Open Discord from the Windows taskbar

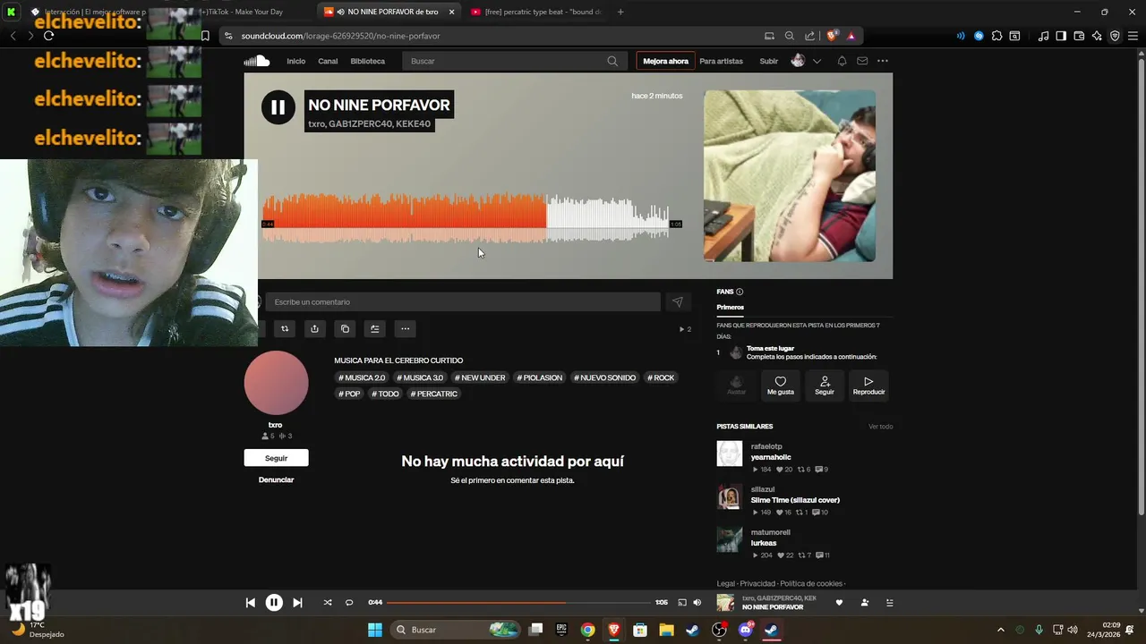pos(746,630)
